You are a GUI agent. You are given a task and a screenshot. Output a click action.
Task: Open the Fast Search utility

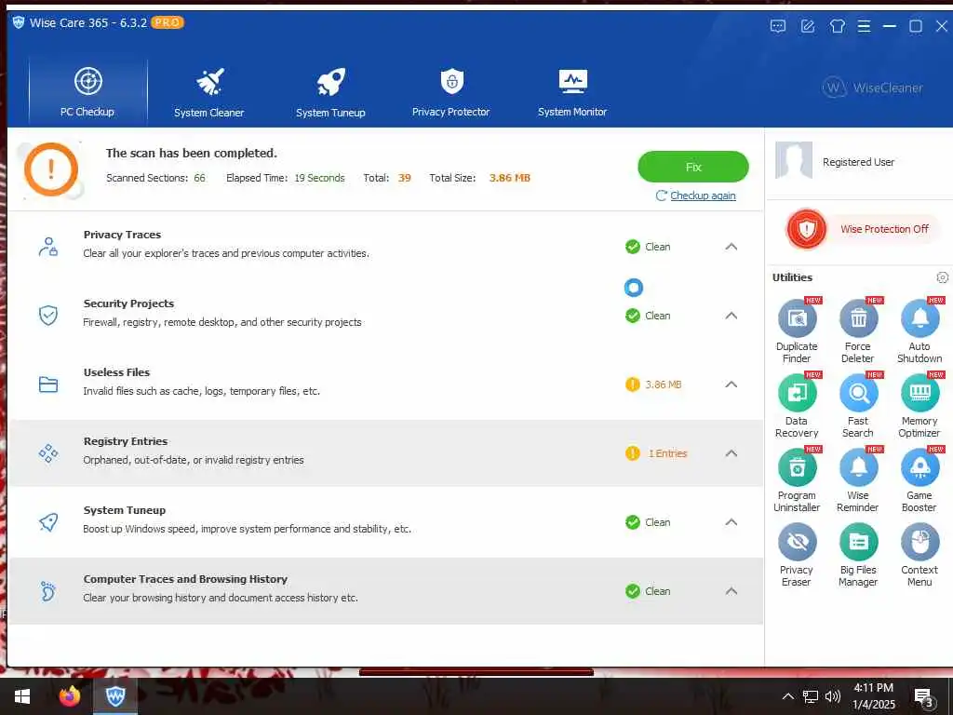858,405
